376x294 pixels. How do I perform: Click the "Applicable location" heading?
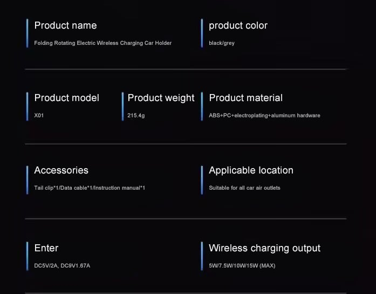pos(251,170)
